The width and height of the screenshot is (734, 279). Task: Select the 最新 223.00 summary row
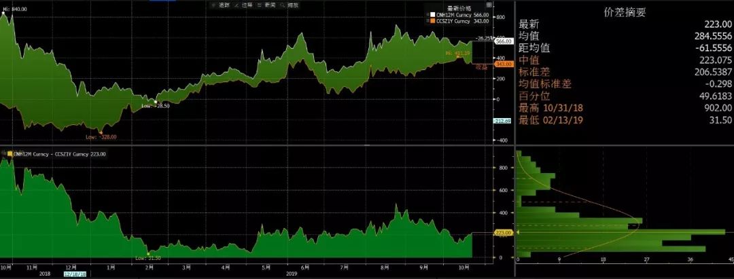pos(625,24)
